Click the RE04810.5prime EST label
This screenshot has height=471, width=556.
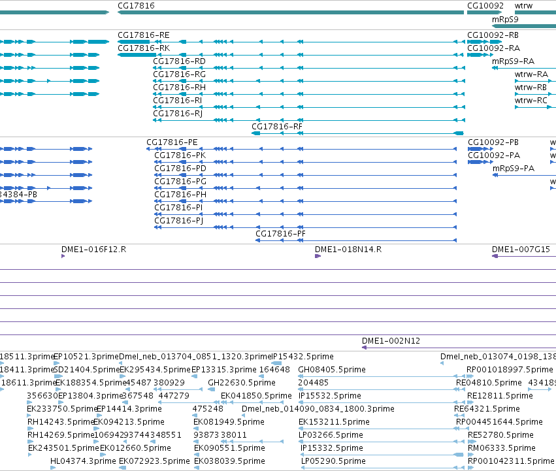point(489,383)
